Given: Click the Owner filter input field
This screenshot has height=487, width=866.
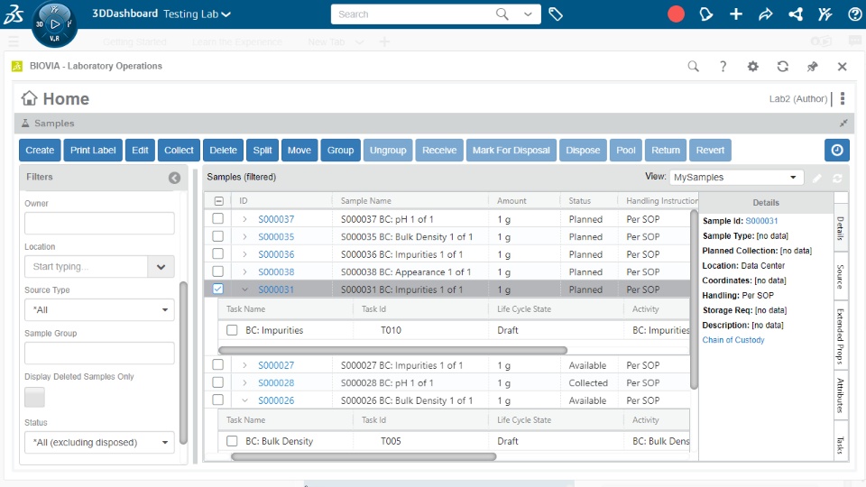Looking at the screenshot, I should click(99, 223).
